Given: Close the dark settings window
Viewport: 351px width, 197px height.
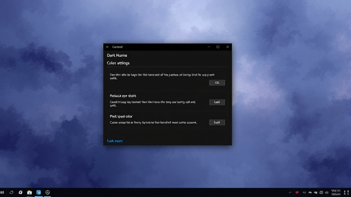Looking at the screenshot, I should pyautogui.click(x=228, y=47).
